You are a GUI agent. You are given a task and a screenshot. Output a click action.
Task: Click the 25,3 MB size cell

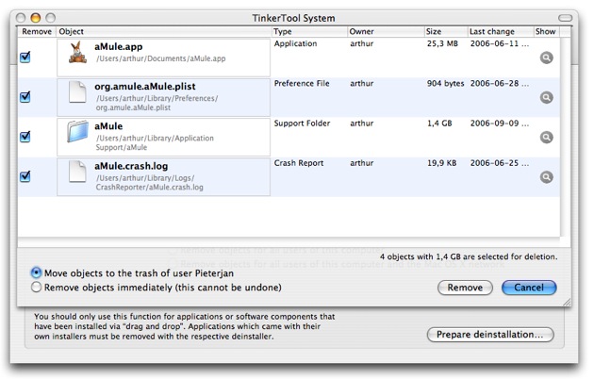442,43
